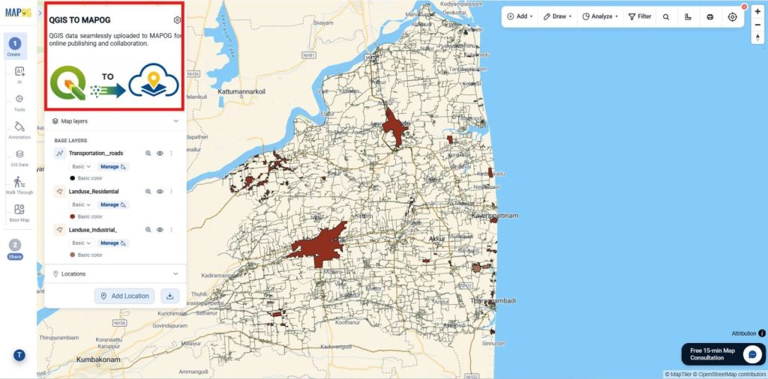Toggle visibility of Landuse_Residential layer
Image resolution: width=768 pixels, height=379 pixels.
click(160, 191)
